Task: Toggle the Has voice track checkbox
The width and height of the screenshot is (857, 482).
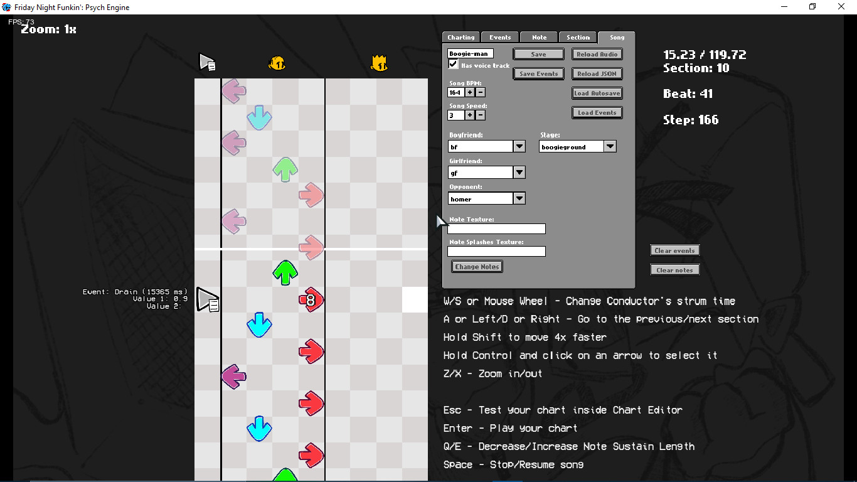Action: (453, 65)
